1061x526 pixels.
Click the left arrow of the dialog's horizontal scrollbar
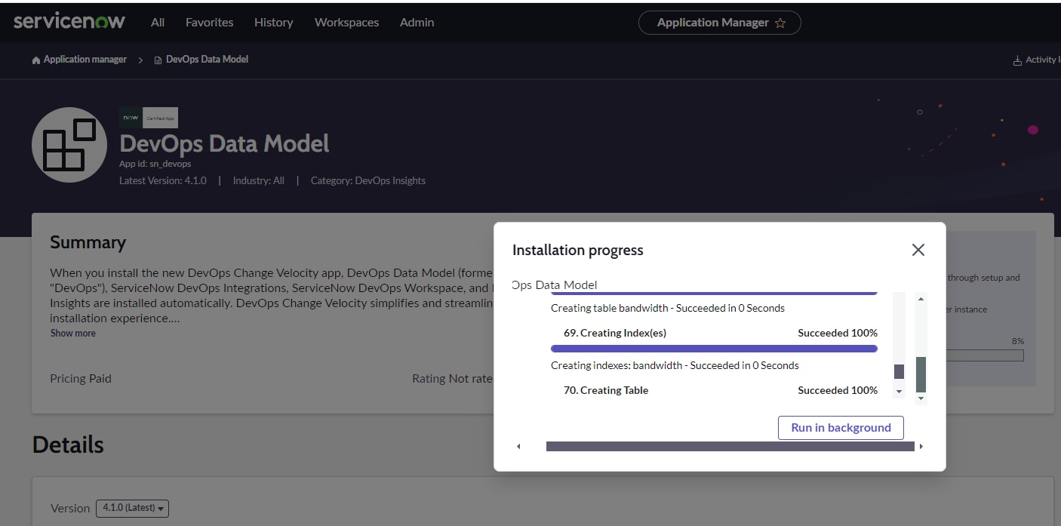click(518, 447)
